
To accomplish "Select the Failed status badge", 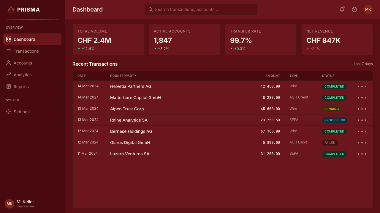I will click(330, 143).
